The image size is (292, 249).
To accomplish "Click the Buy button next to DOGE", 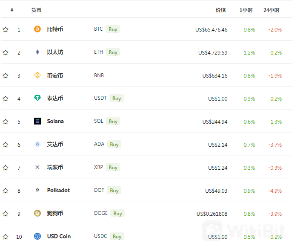I will click(x=117, y=213).
